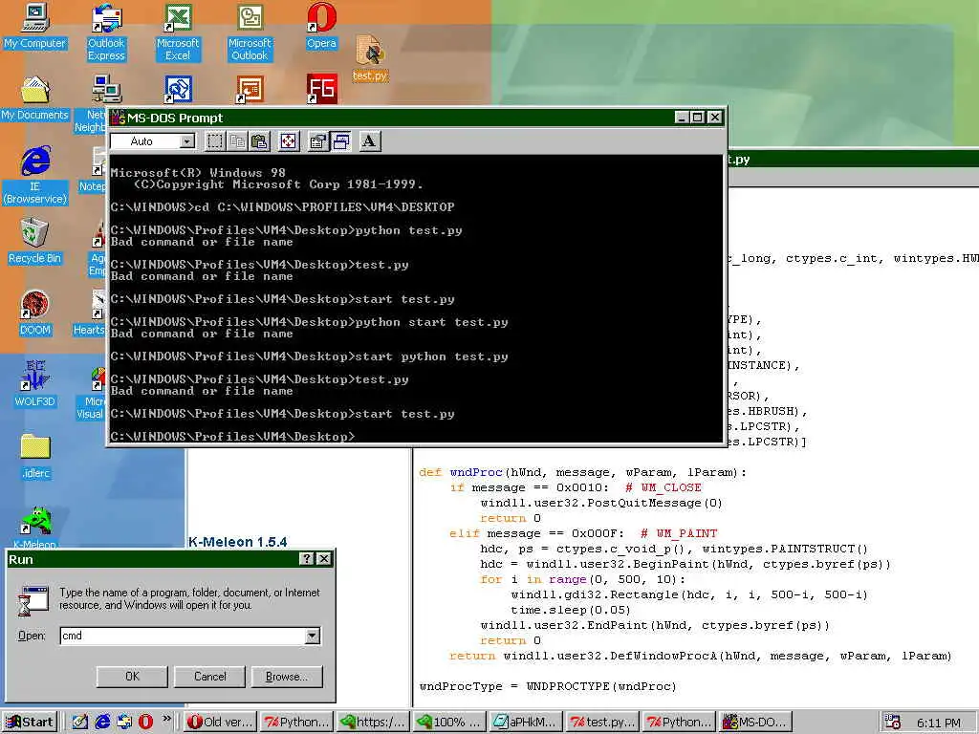Select the WOLF3D desktop shortcut
This screenshot has height=734, width=979.
coord(34,384)
